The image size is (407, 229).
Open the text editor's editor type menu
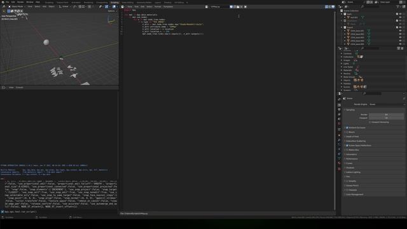coord(123,7)
